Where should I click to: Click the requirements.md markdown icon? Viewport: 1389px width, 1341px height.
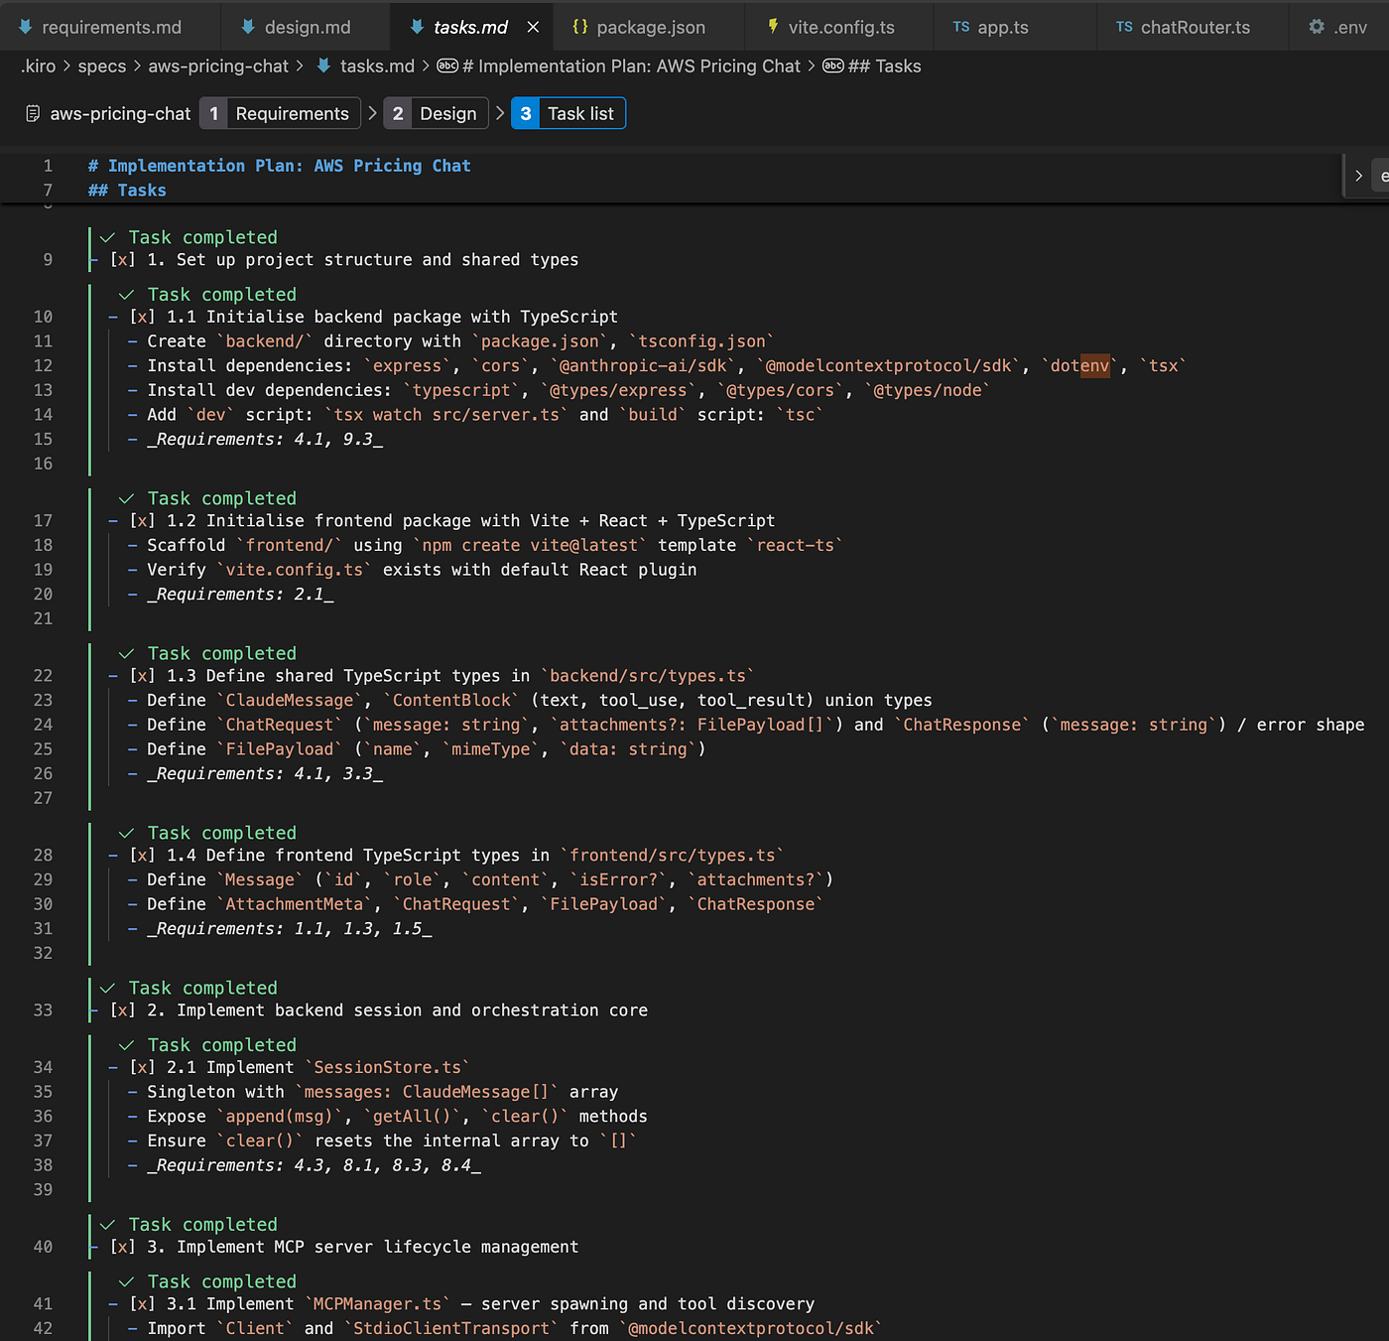pyautogui.click(x=26, y=27)
